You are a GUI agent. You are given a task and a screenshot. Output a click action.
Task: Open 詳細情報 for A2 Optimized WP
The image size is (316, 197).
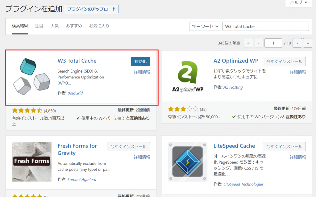pos(298,72)
